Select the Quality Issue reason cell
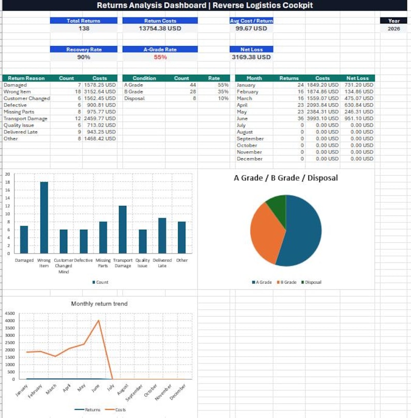 point(26,125)
